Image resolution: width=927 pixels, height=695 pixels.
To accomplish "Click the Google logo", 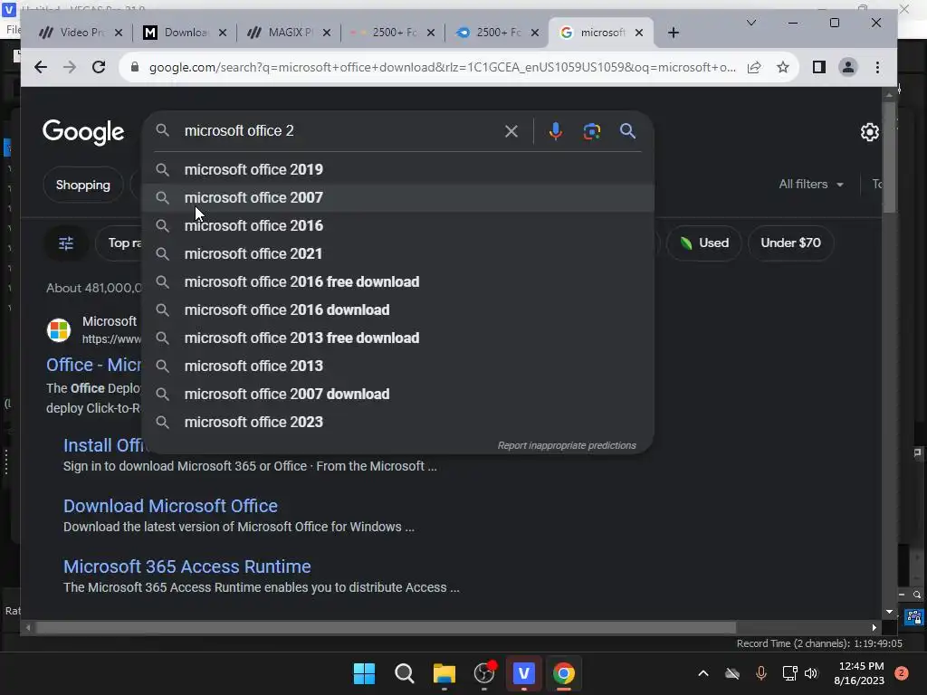I will coord(83,132).
